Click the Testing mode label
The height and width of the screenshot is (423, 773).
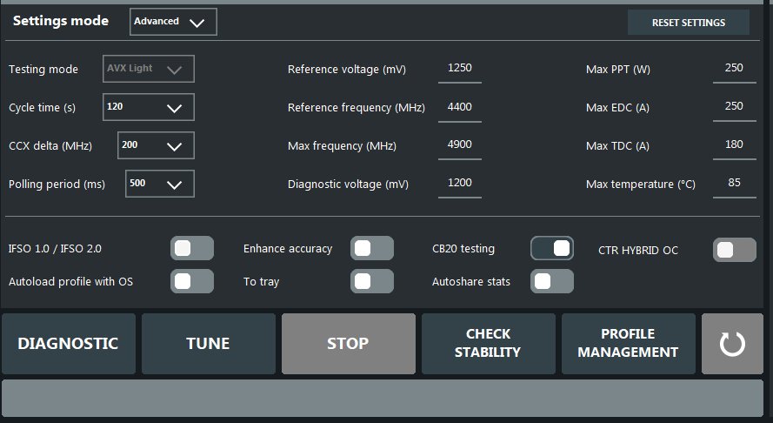[x=43, y=69]
